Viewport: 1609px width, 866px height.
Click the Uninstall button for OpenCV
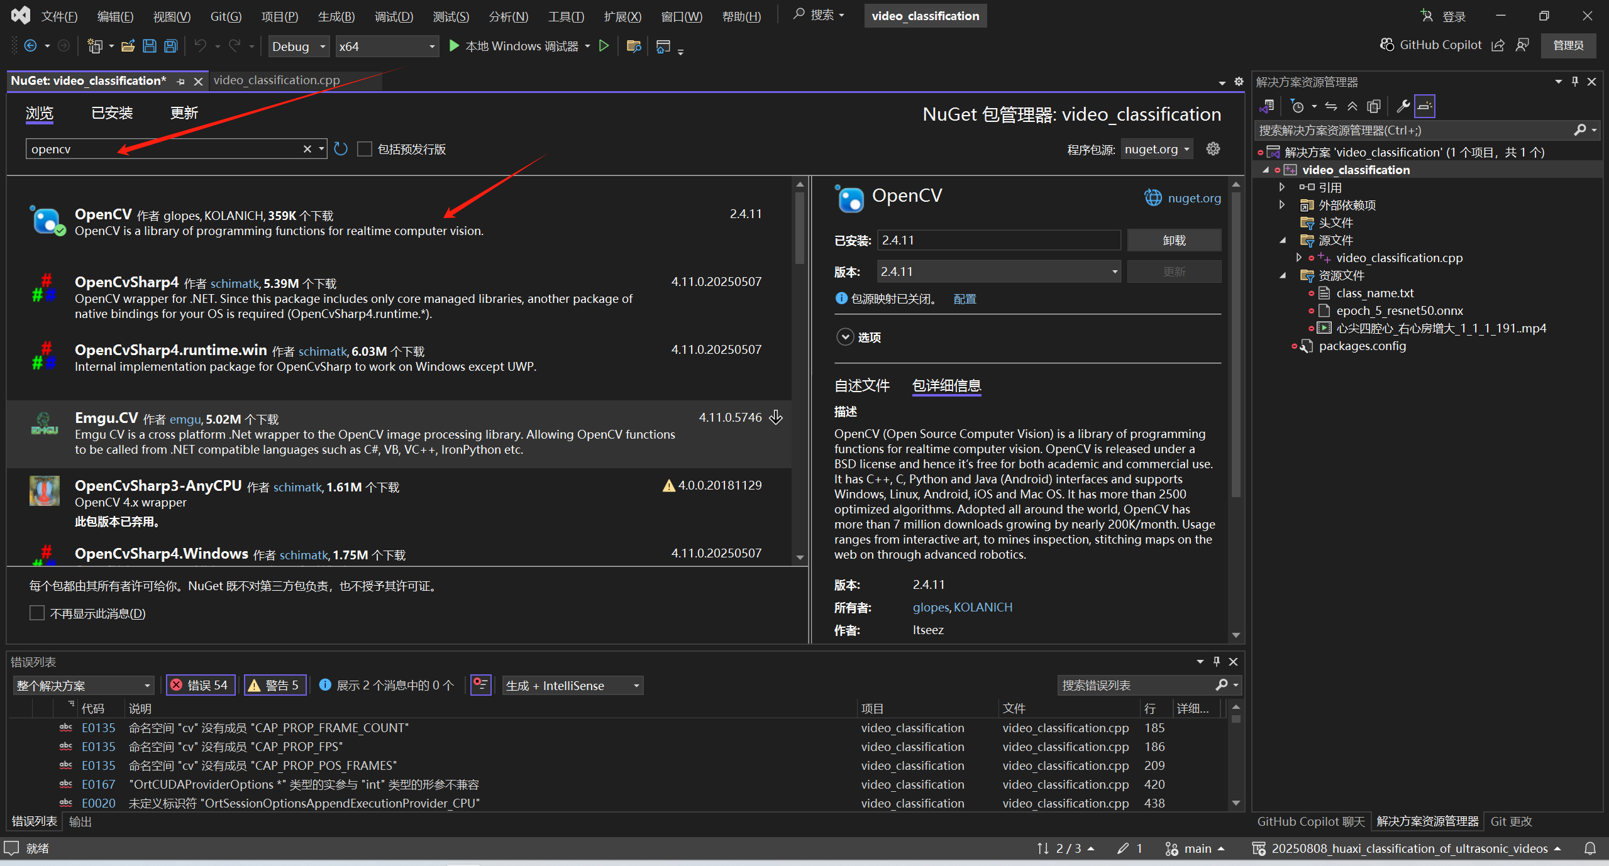[1174, 240]
